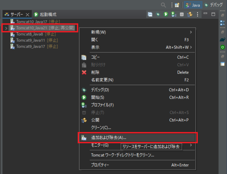Choose 開く from the context menu
227x174 pixels.
tap(137, 40)
